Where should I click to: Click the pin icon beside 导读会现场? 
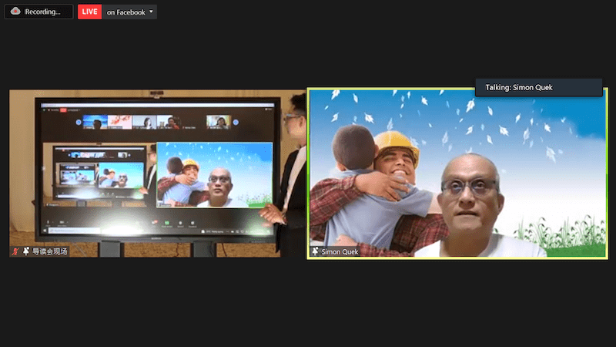click(25, 251)
